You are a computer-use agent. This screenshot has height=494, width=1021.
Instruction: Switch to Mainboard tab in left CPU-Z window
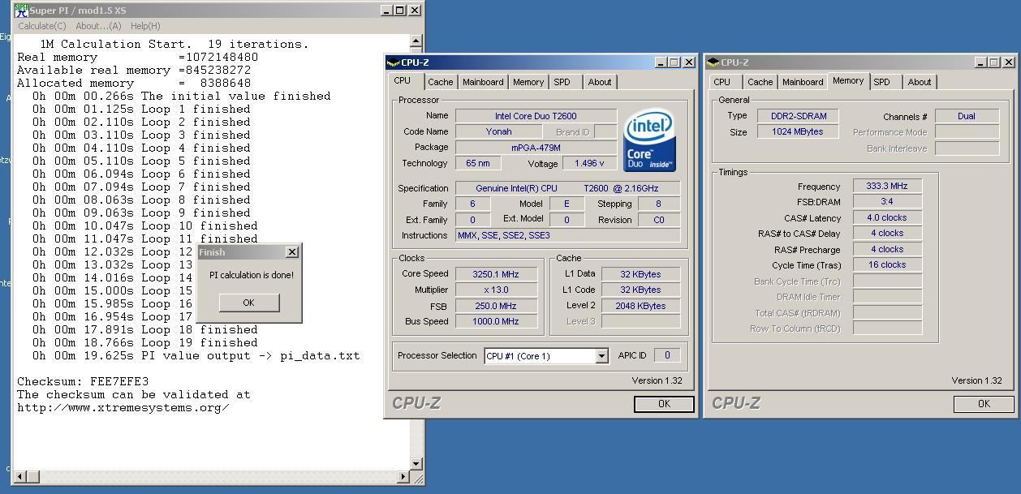point(483,82)
